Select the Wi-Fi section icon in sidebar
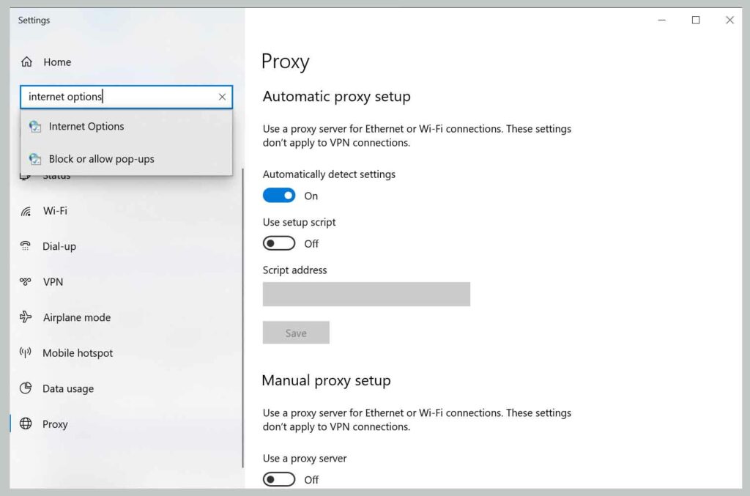This screenshot has width=750, height=496. tap(26, 211)
